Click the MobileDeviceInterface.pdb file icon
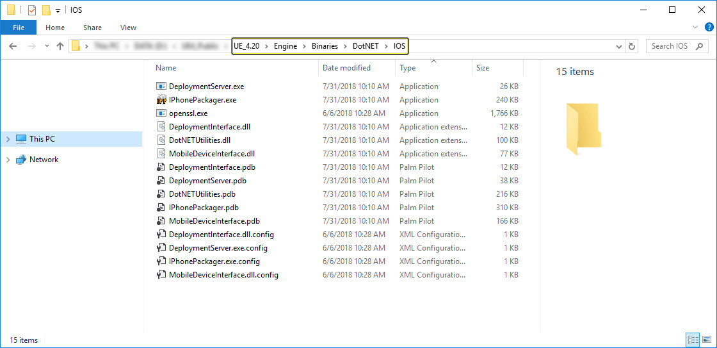717x348 pixels. [x=161, y=221]
